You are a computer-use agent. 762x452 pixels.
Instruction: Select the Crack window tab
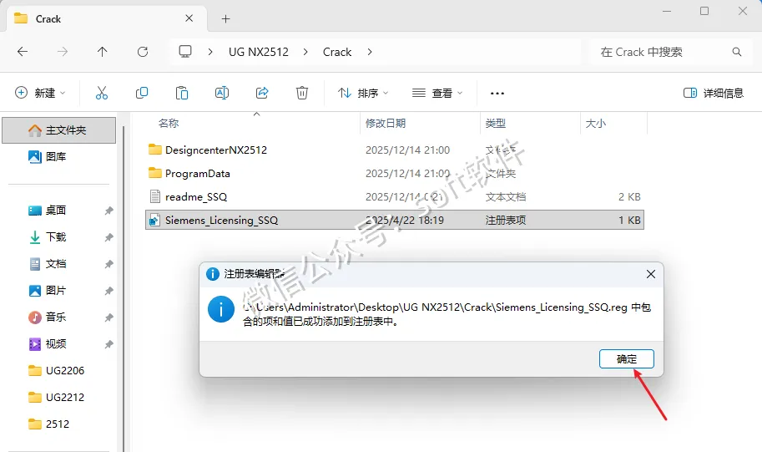(x=107, y=19)
